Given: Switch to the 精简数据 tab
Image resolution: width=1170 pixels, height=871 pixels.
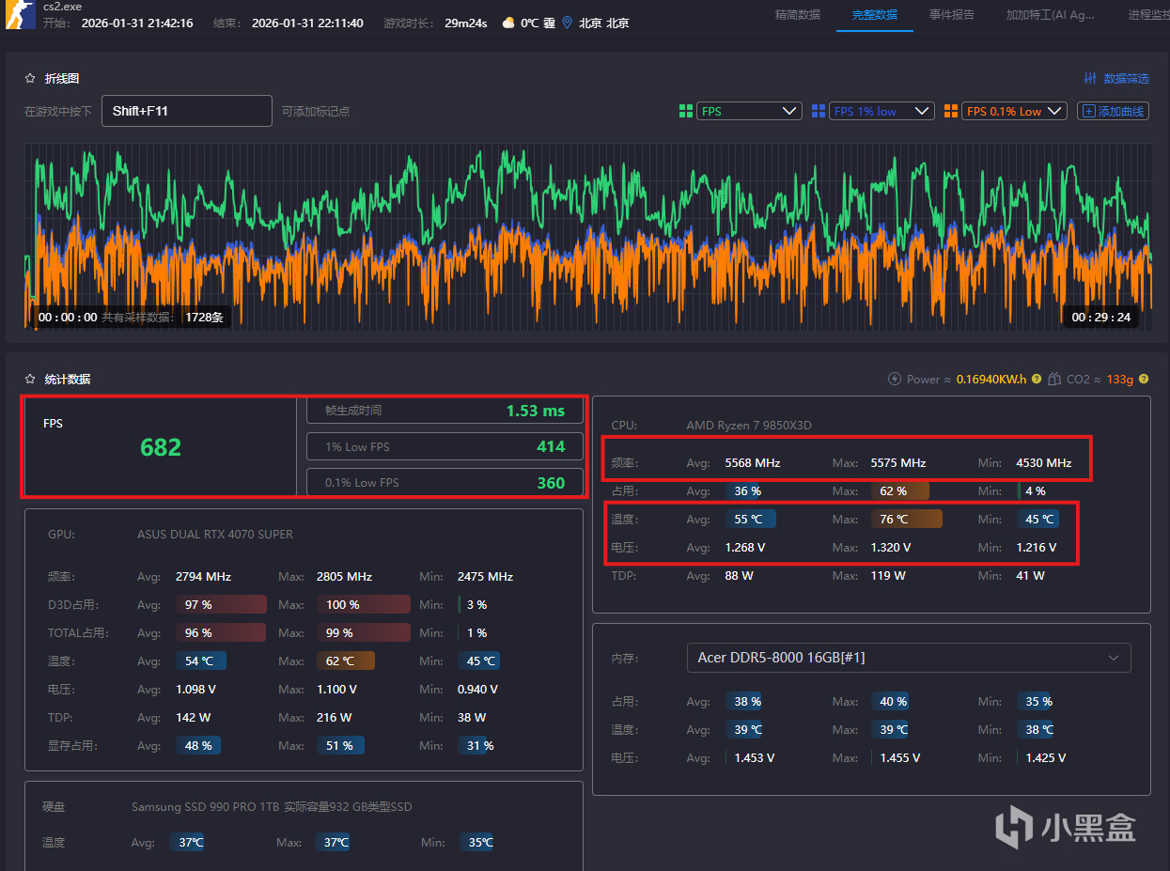Looking at the screenshot, I should point(797,15).
